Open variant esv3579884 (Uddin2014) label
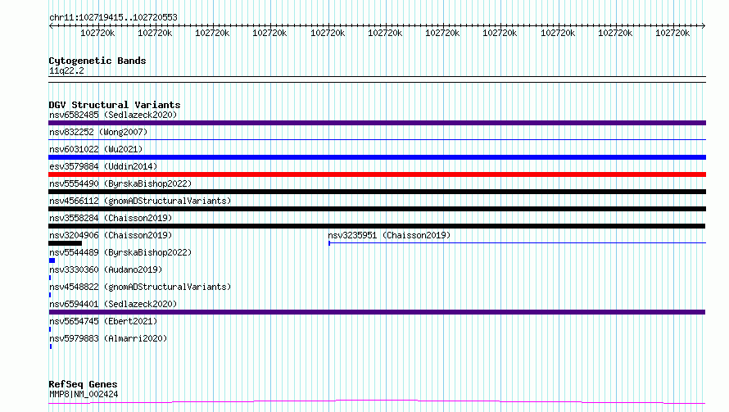729x412 pixels. (x=103, y=166)
